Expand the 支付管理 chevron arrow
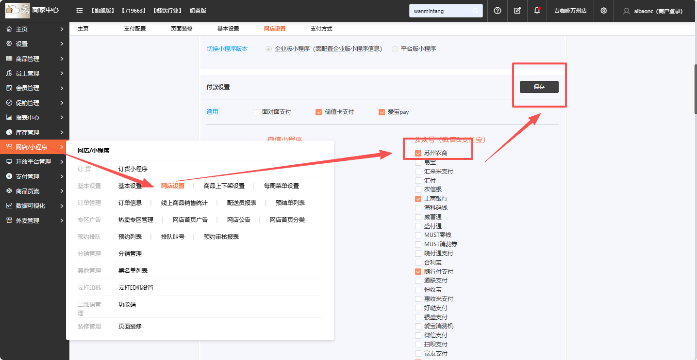 click(62, 176)
